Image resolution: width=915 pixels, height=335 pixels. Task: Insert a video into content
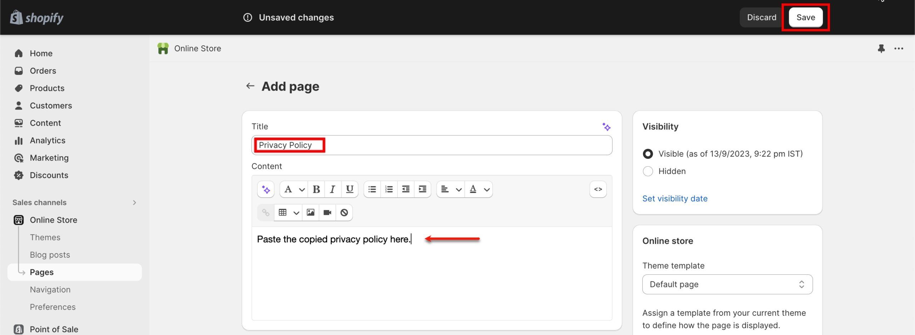click(x=327, y=213)
